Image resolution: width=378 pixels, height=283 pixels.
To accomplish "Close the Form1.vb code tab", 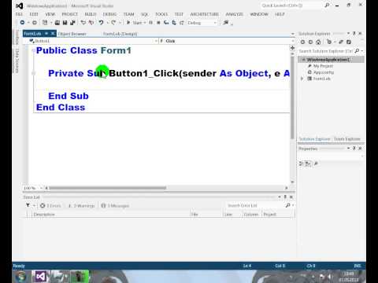I will (53, 34).
